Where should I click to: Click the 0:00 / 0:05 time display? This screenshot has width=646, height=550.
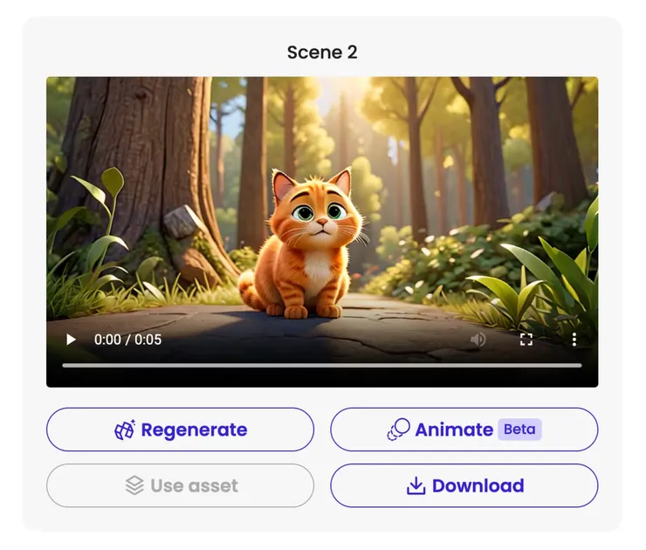127,340
